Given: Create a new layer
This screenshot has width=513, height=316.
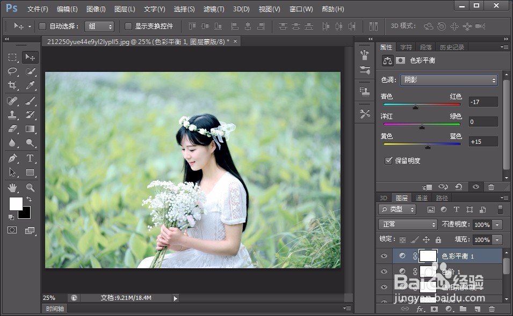Looking at the screenshot, I should [478, 309].
